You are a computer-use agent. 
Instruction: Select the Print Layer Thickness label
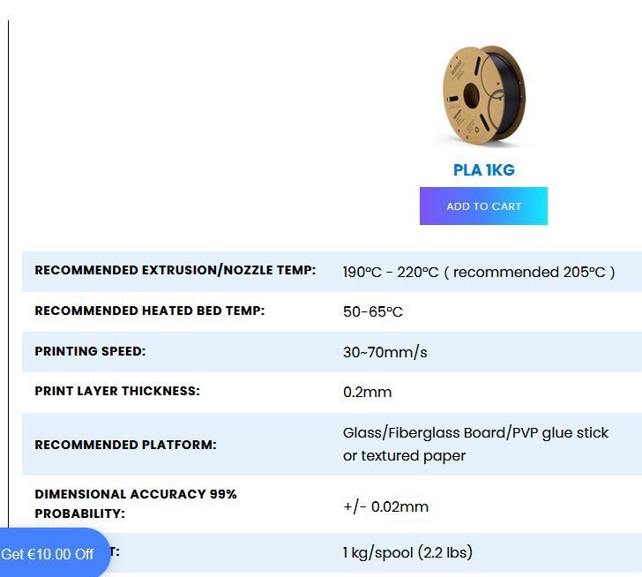click(117, 391)
